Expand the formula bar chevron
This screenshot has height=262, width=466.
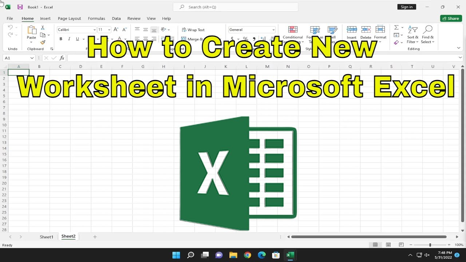point(460,57)
